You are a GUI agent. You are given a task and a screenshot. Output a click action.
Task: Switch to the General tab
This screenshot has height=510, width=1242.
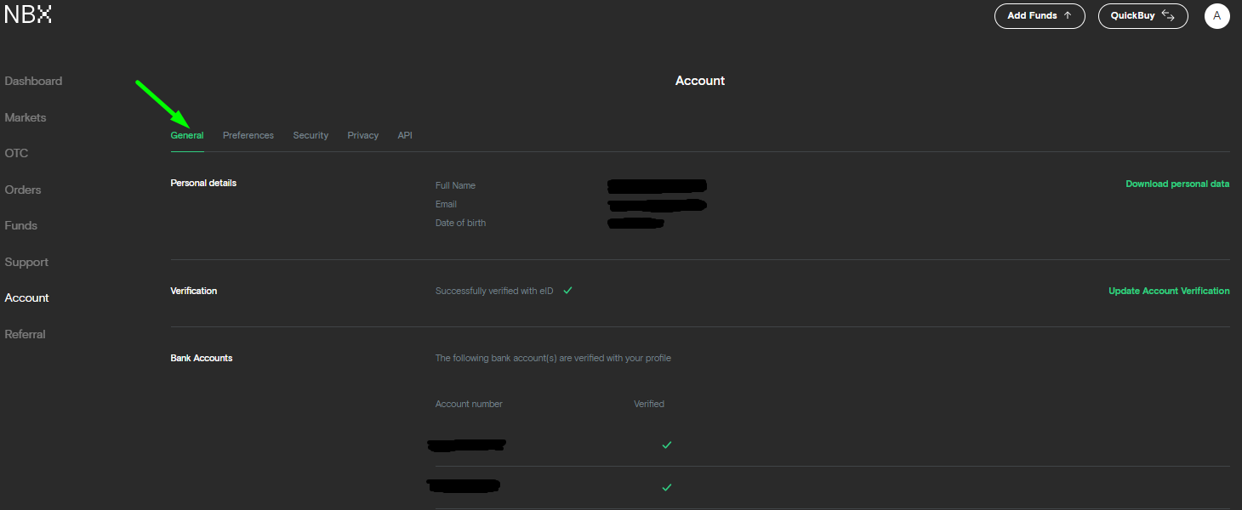[x=187, y=135]
